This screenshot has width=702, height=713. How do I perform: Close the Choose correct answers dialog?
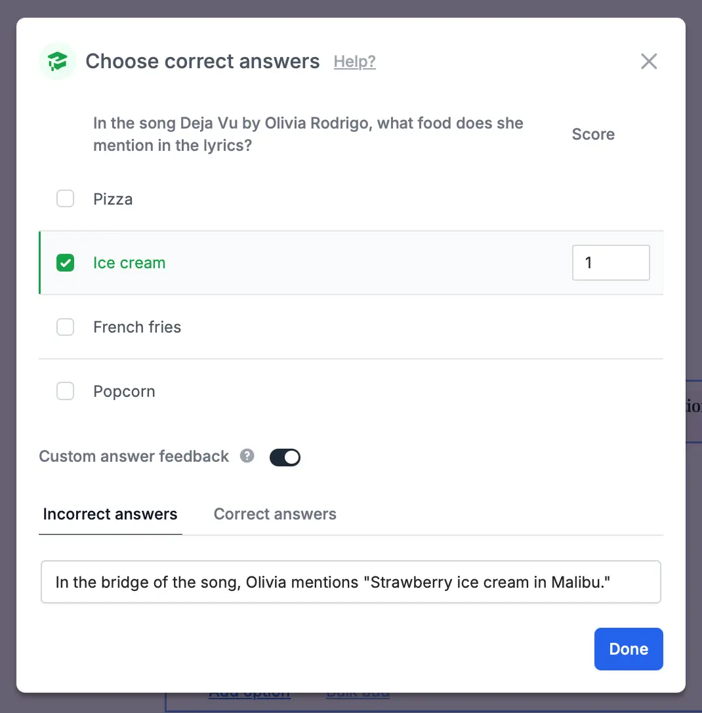[x=649, y=61]
